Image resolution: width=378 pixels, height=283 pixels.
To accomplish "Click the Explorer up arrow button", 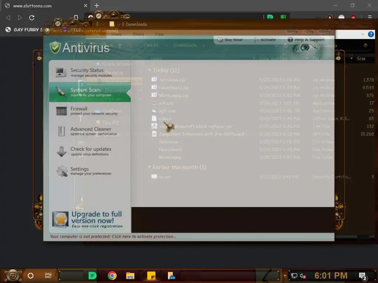I will pos(120,45).
